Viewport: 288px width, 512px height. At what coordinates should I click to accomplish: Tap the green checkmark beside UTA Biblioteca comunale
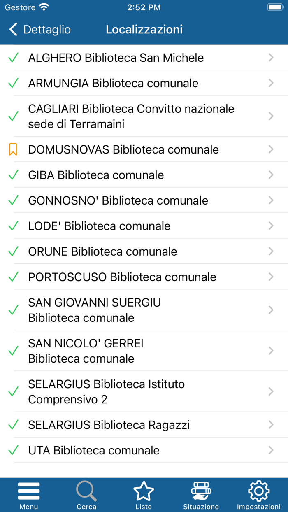pyautogui.click(x=13, y=450)
